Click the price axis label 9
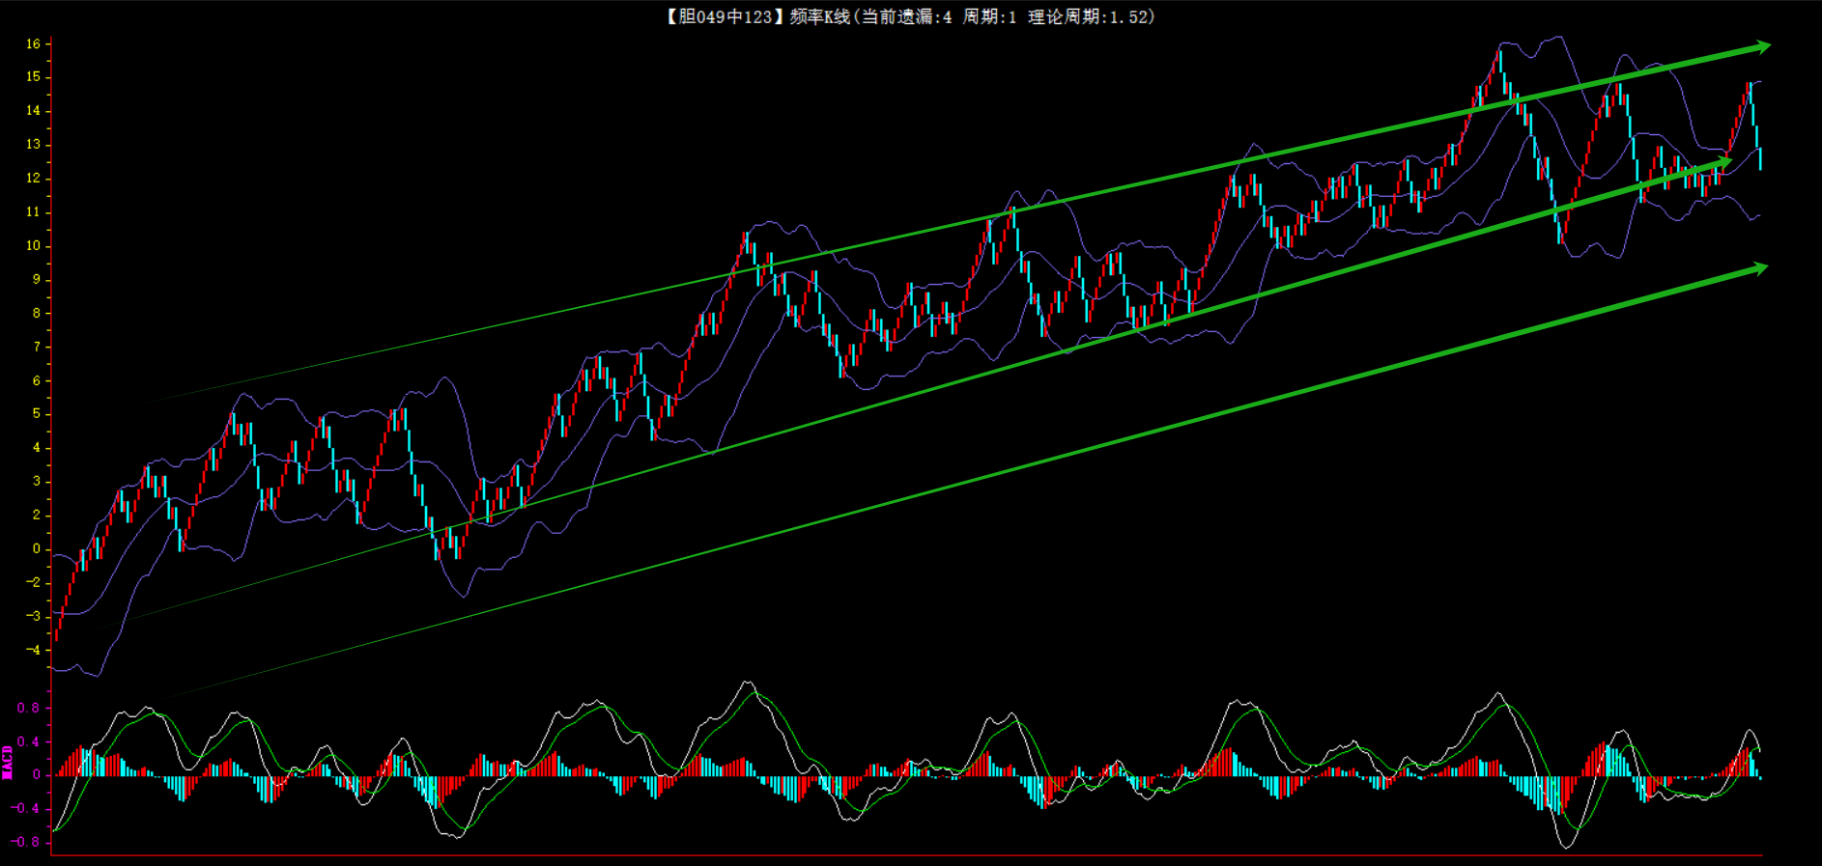 pos(37,280)
